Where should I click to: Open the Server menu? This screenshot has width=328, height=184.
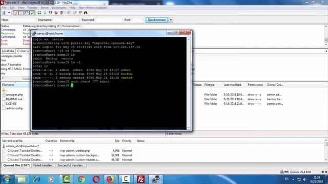pos(45,8)
